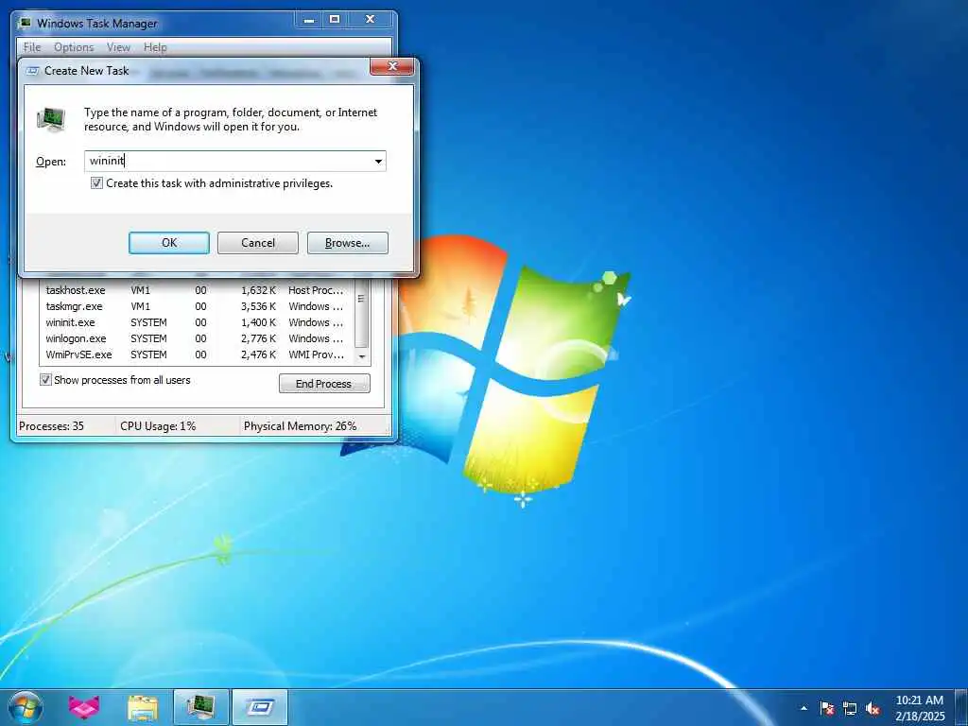The height and width of the screenshot is (726, 968).
Task: Click memory value 1,400 K
Action: (x=258, y=322)
